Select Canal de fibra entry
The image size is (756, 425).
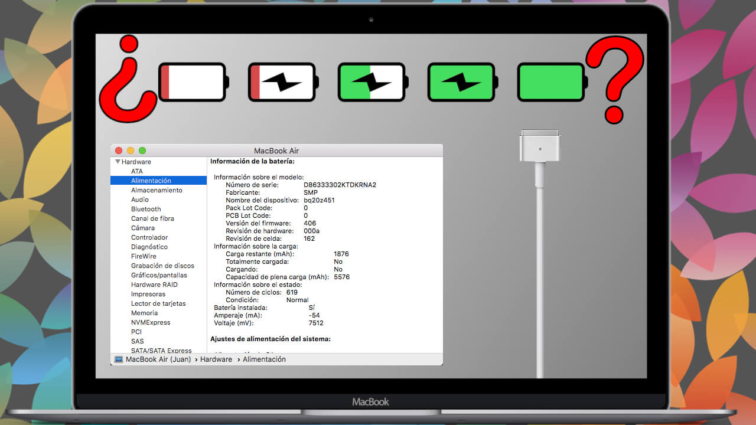coord(152,218)
